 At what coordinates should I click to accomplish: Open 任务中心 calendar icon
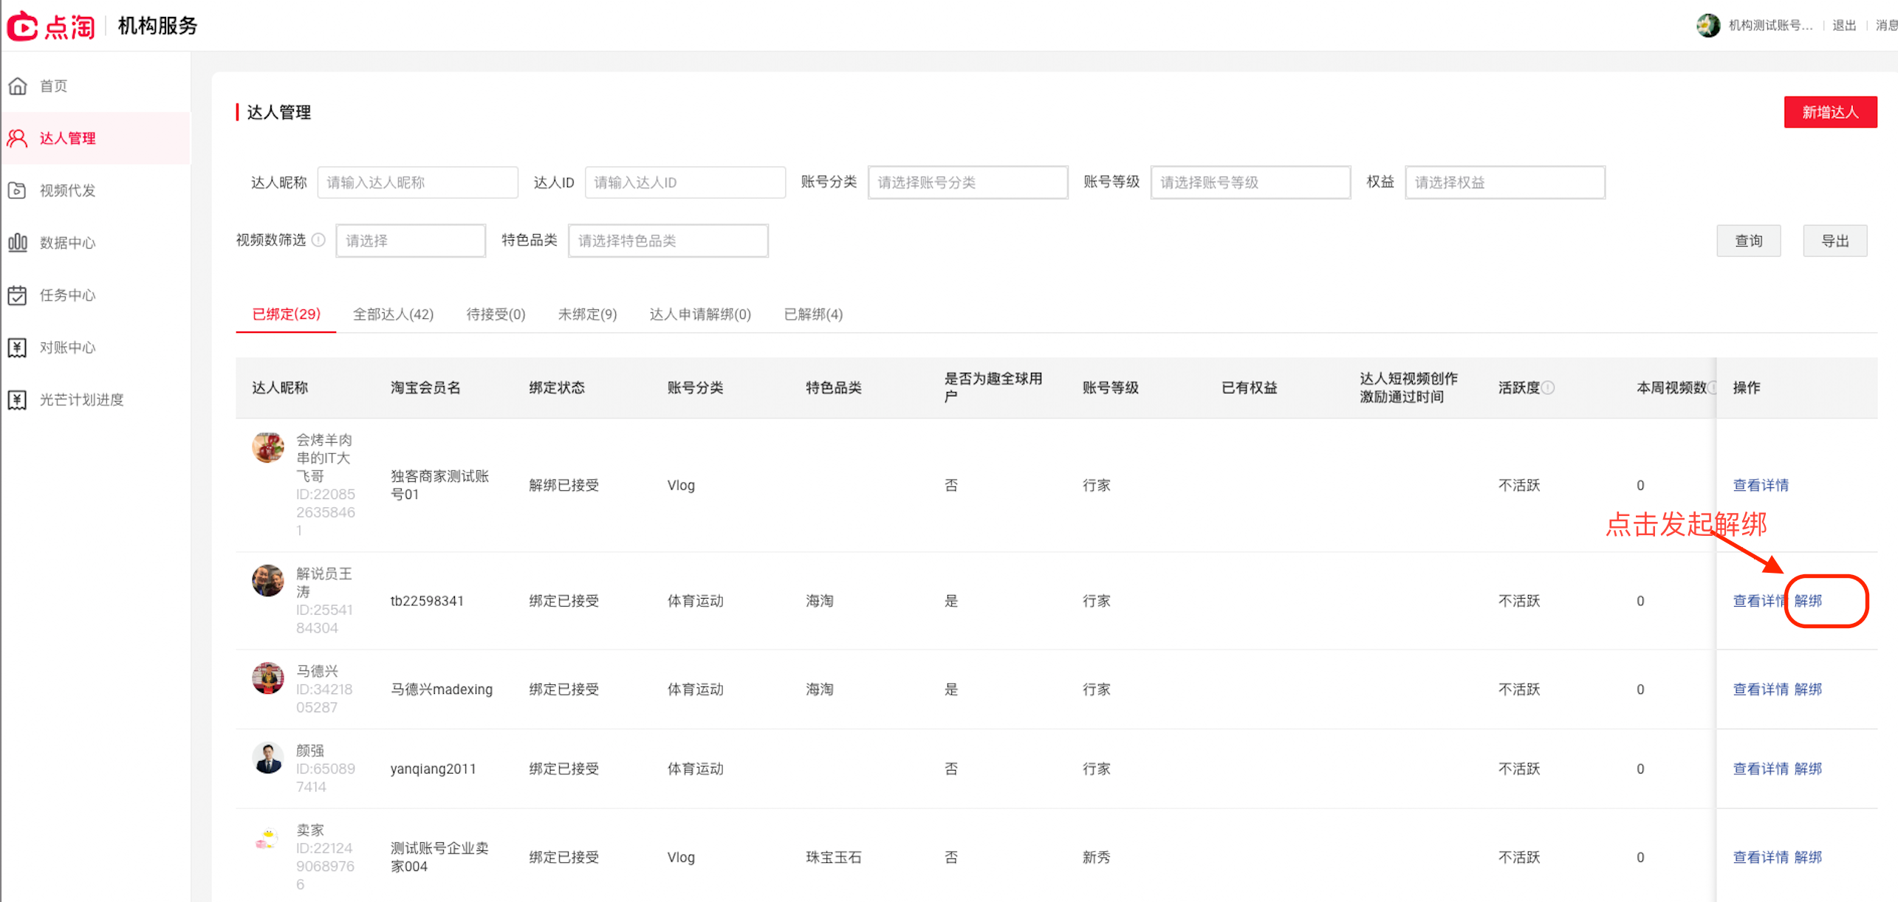click(18, 296)
